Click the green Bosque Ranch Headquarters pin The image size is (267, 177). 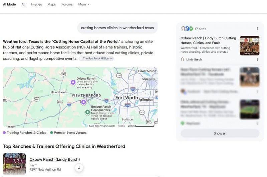coord(87,112)
